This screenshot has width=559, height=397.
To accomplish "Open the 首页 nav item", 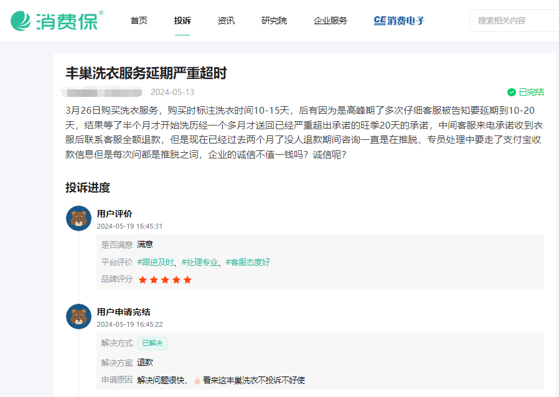I will [x=139, y=21].
